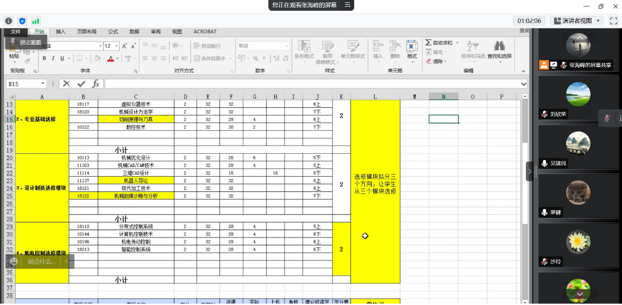Toggle fullscreen mode for the meeting

tap(613, 21)
